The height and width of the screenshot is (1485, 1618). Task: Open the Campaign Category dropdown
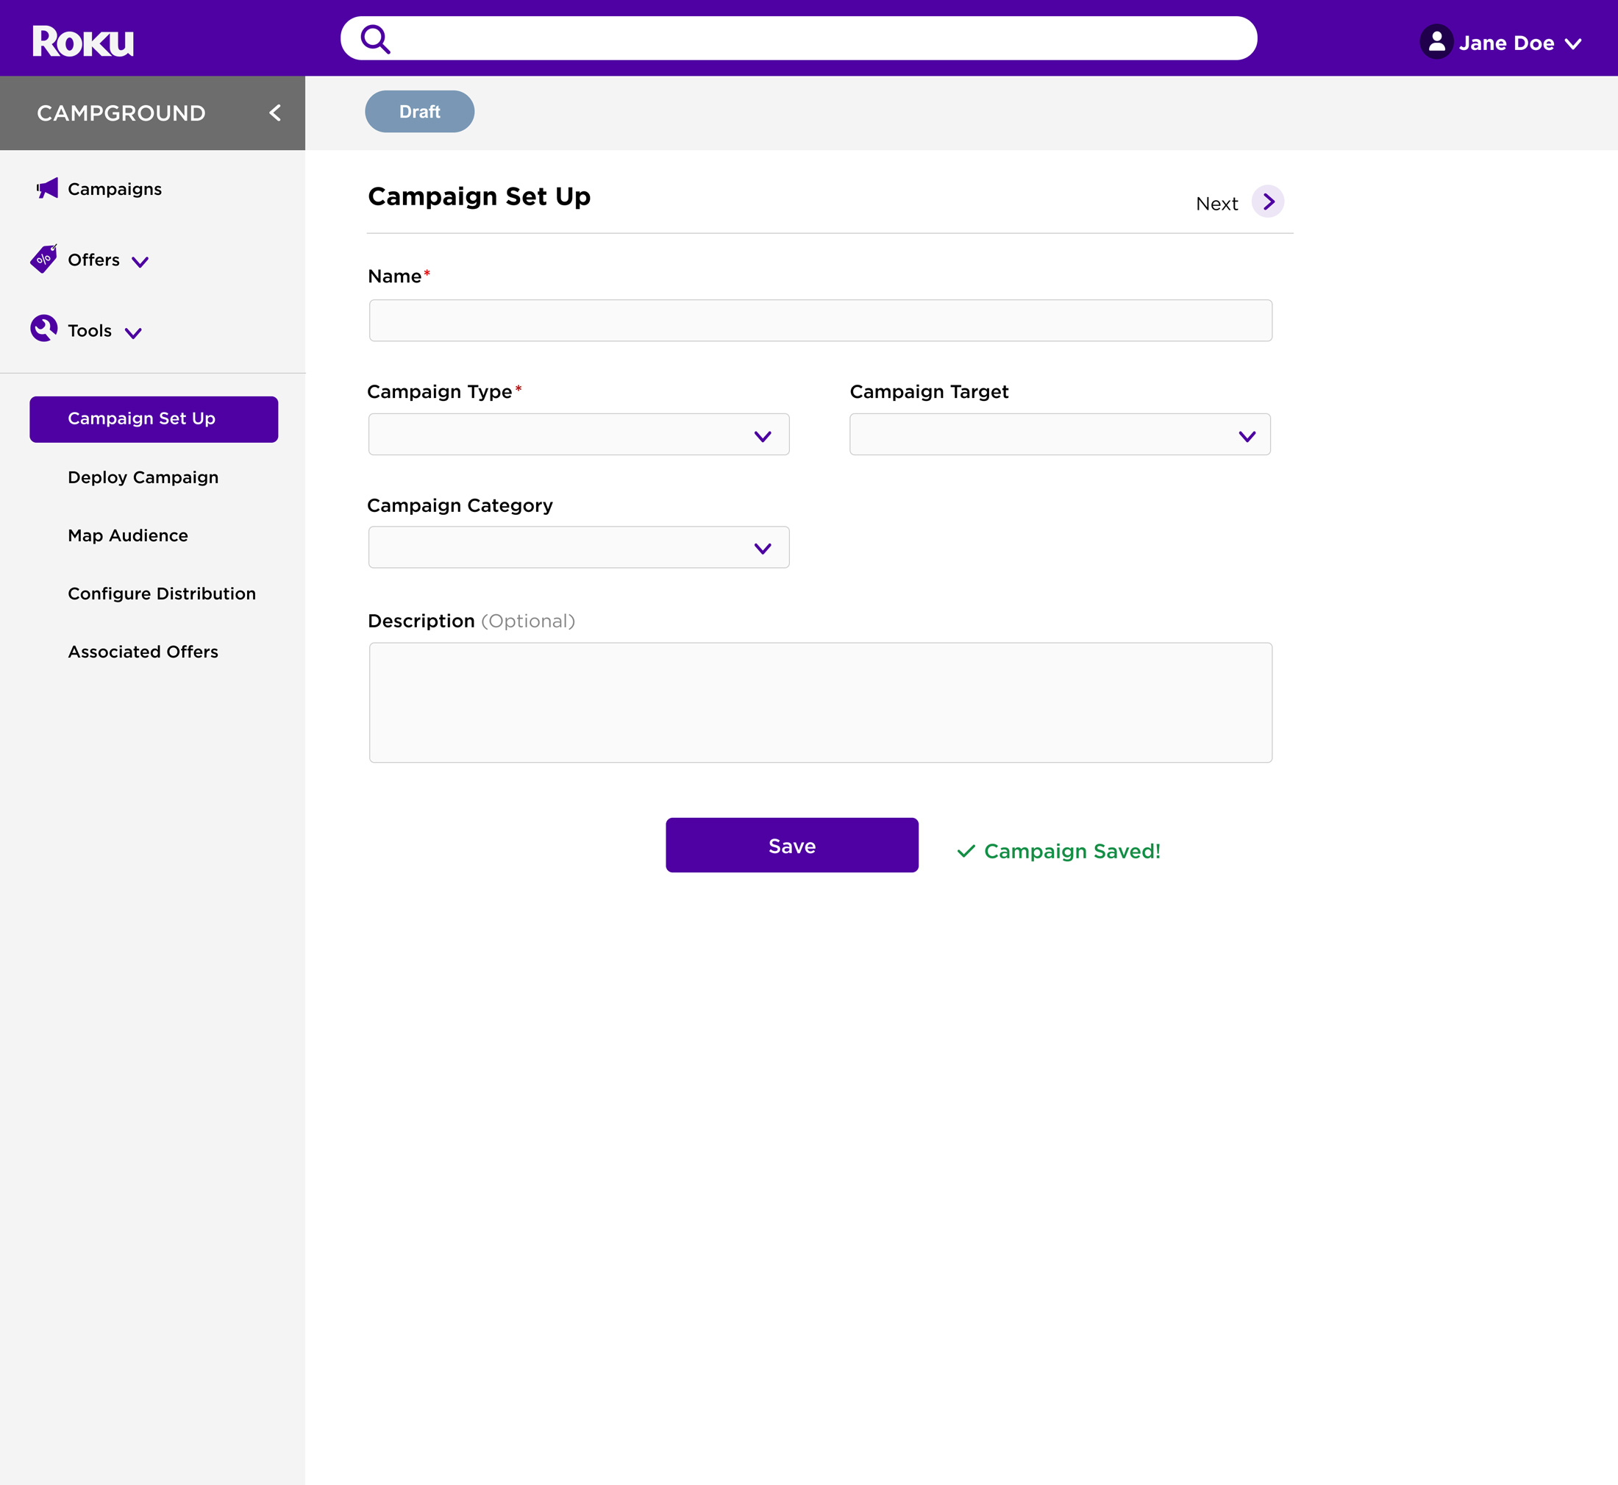click(578, 547)
